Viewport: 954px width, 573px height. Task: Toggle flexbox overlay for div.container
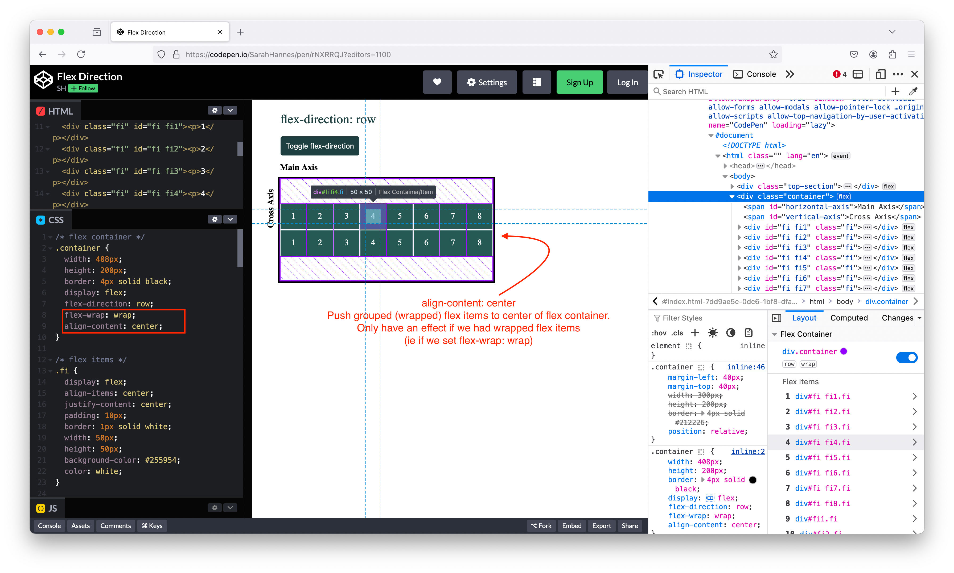coord(906,357)
